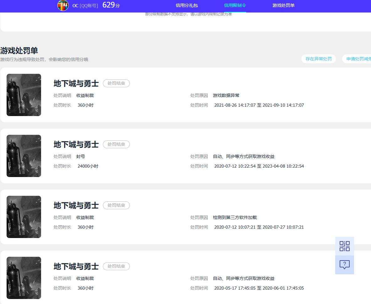Click 地下城与勇士 title of 2020-05-17 record

[76, 266]
